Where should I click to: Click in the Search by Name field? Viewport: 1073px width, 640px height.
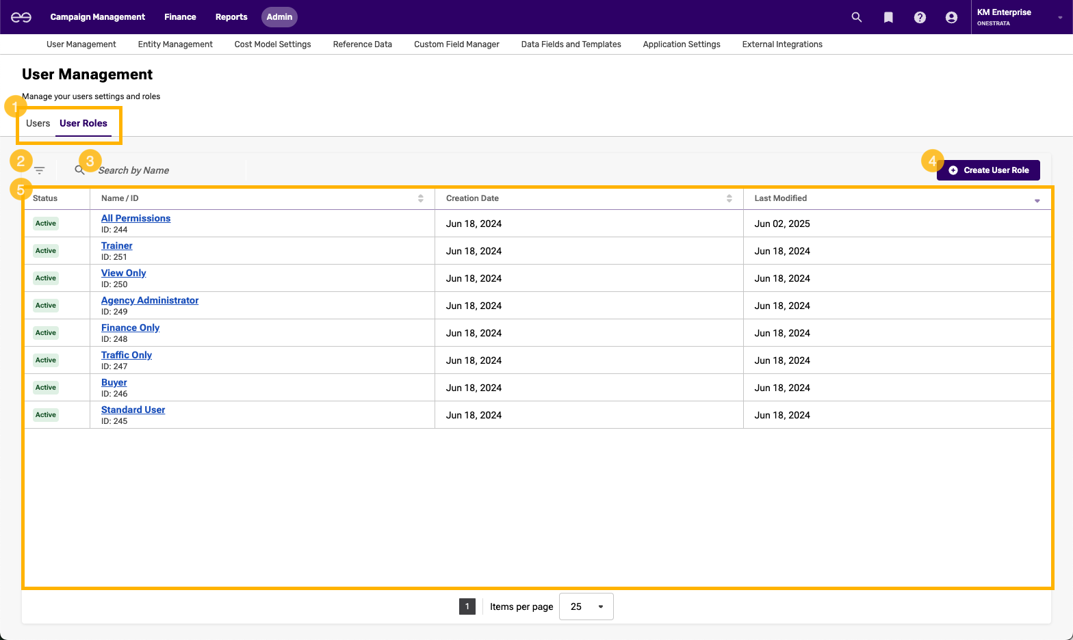[168, 170]
